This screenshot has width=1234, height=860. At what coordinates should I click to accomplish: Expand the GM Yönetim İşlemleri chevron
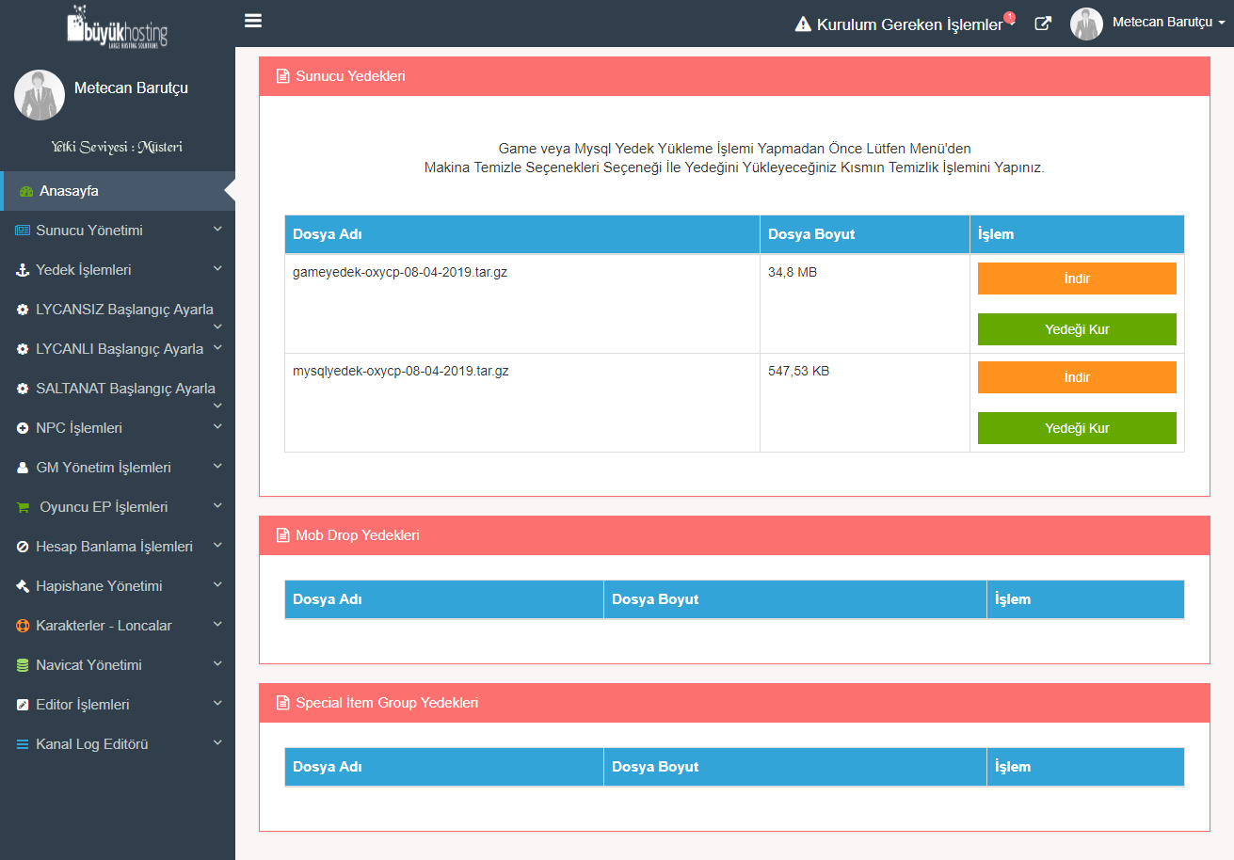click(x=217, y=466)
